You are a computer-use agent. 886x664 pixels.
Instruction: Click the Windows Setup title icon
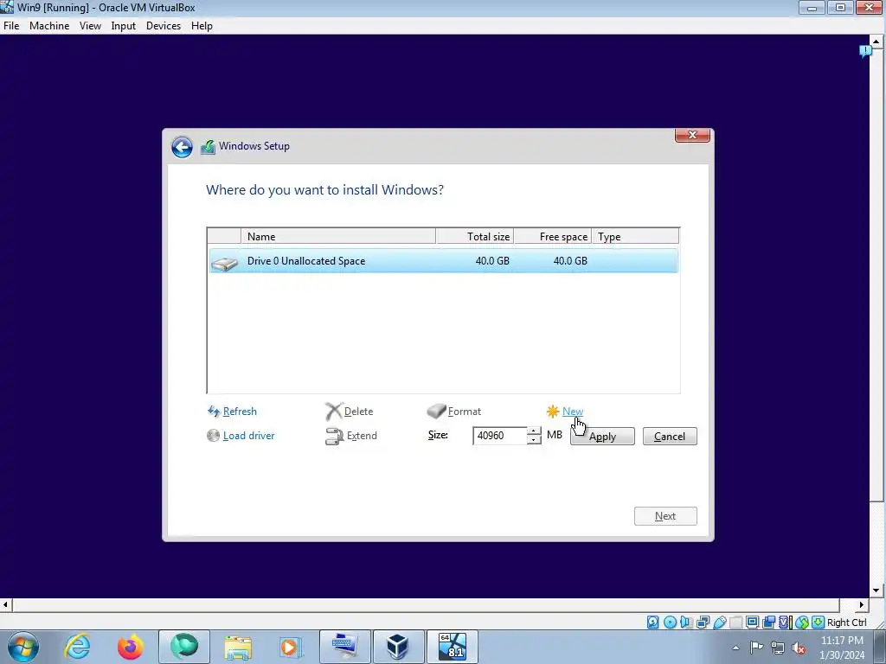point(208,147)
